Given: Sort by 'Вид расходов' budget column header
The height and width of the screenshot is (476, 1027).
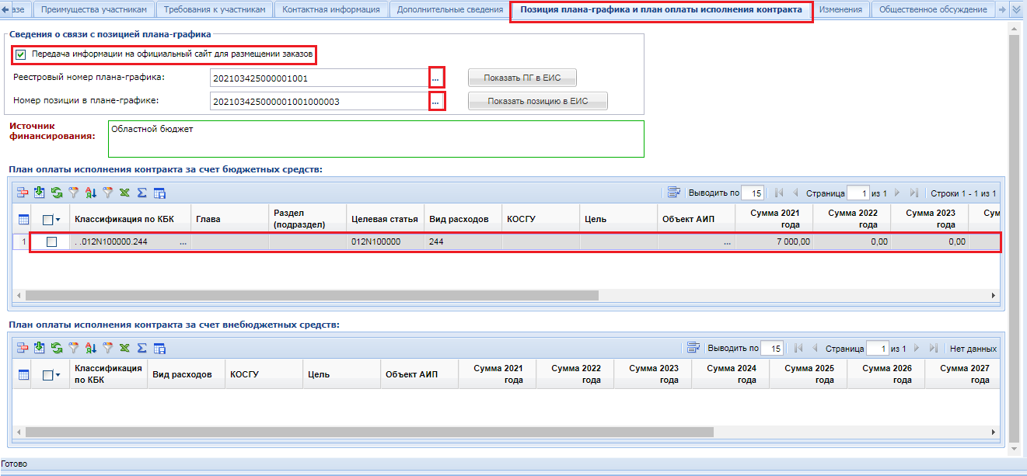Looking at the screenshot, I should (463, 220).
